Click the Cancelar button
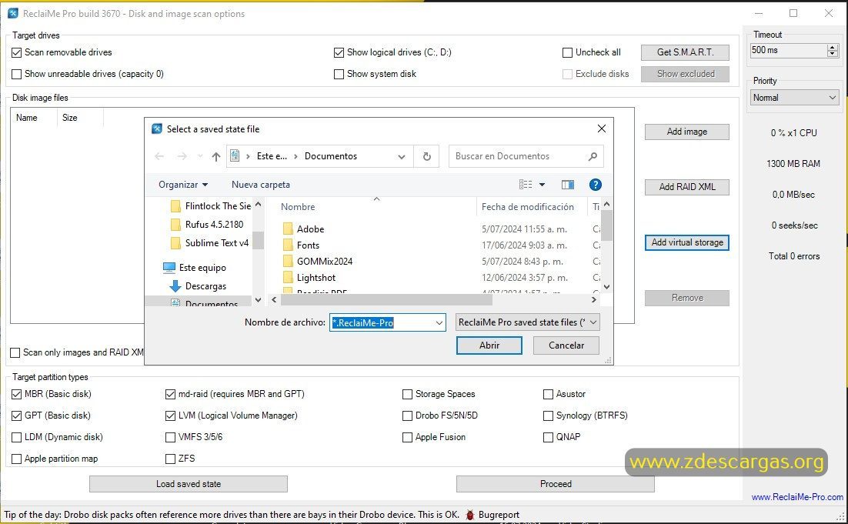The image size is (848, 524). [x=566, y=345]
